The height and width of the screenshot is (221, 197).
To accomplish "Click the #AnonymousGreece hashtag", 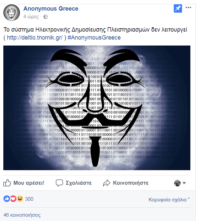I will click(x=94, y=38).
